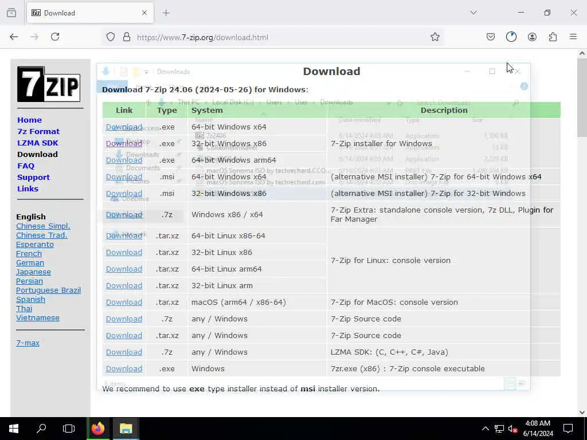This screenshot has height=440, width=587.
Task: Open the Extensions puzzle icon
Action: [553, 37]
